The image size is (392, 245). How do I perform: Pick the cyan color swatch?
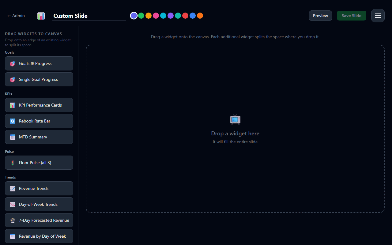[163, 16]
